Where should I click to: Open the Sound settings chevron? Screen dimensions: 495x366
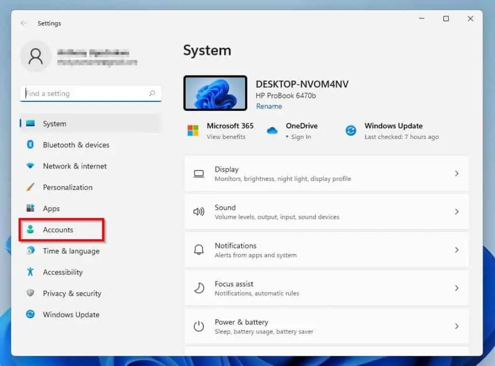click(456, 211)
